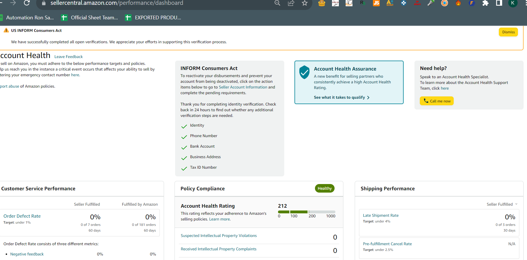The width and height of the screenshot is (527, 260).
Task: Open the IP Alert extension
Action: click(417, 3)
